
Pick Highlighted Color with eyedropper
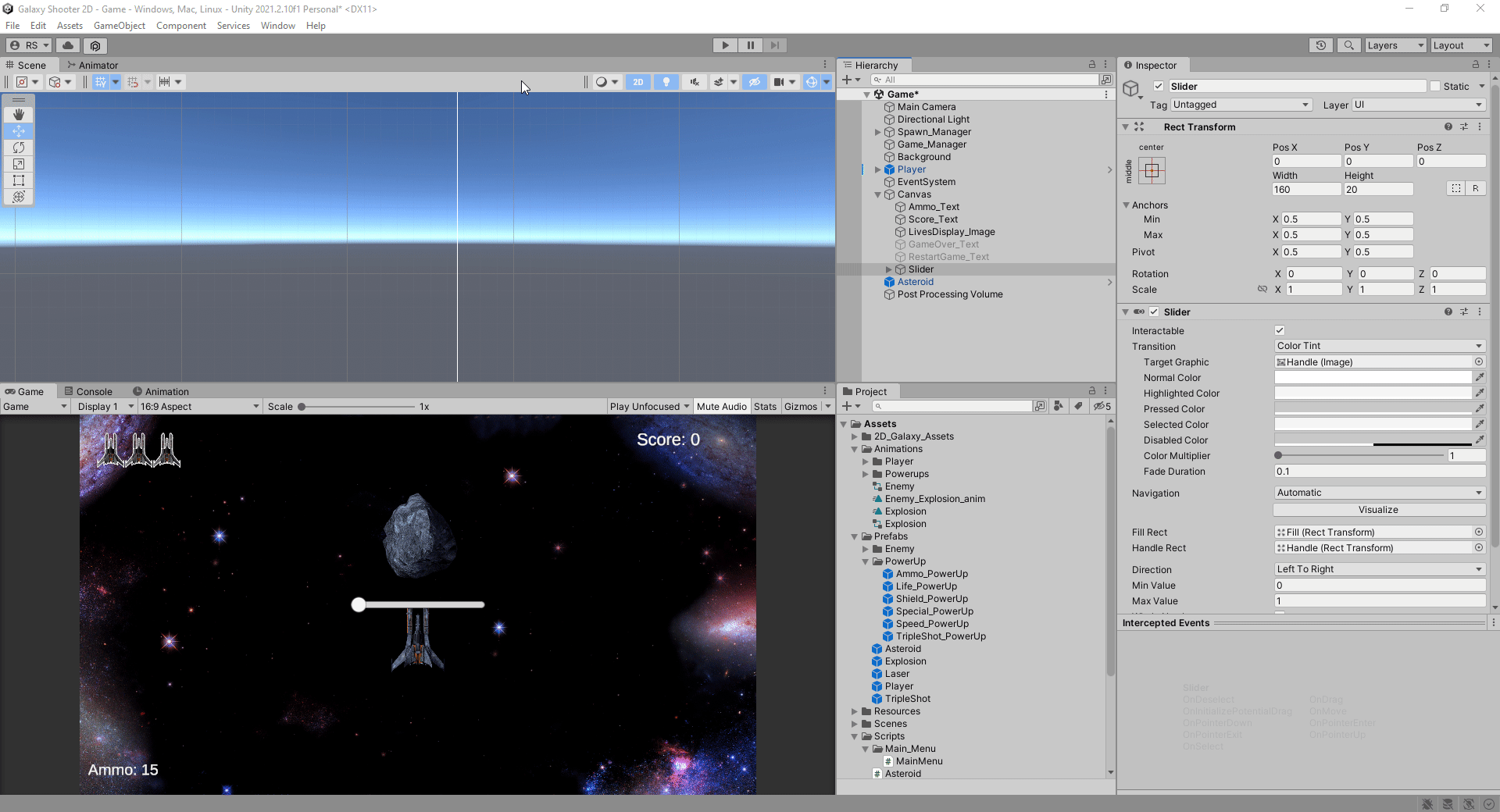click(1479, 393)
